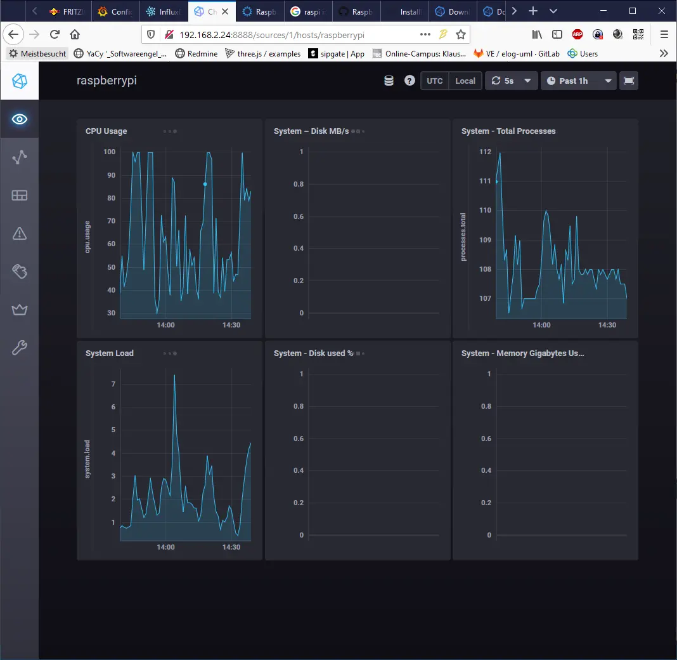Switch the time display to UTC
Image resolution: width=677 pixels, height=660 pixels.
(x=434, y=81)
